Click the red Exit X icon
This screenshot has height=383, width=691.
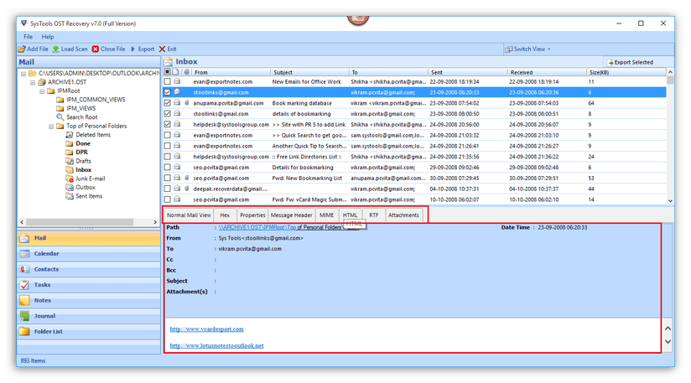coord(162,49)
